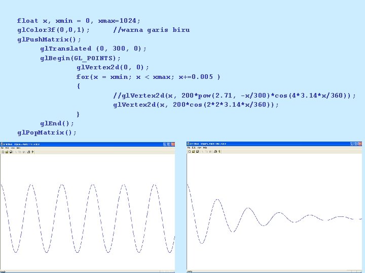The image size is (365, 273).
Task: Click Paste icon in left window toolbar
Action: [24, 152]
